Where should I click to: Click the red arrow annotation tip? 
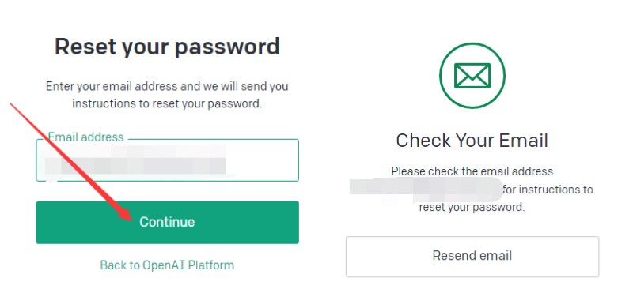tap(129, 218)
